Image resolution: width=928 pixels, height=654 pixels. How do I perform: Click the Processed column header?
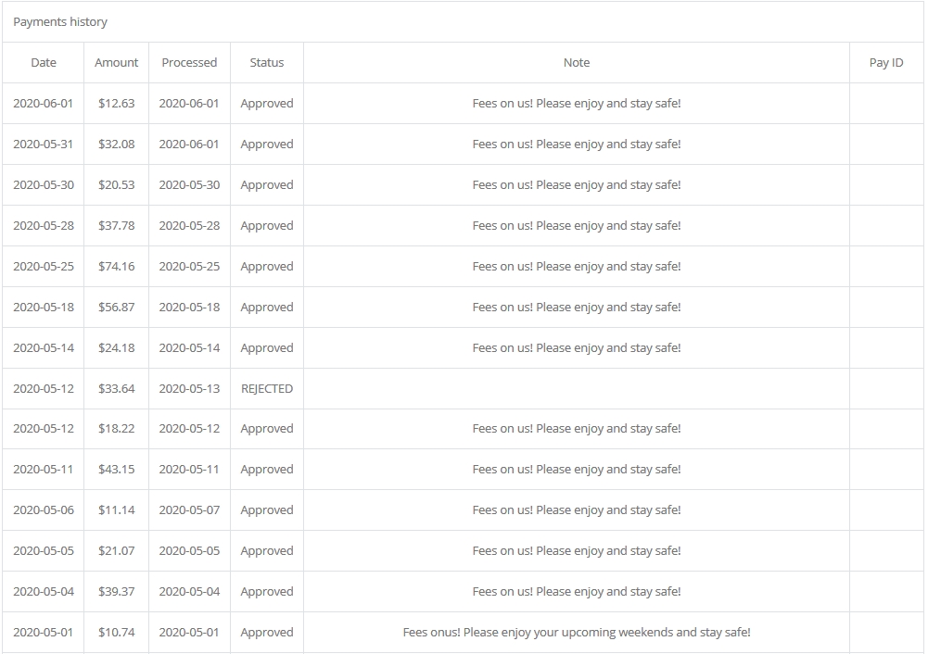tap(189, 63)
